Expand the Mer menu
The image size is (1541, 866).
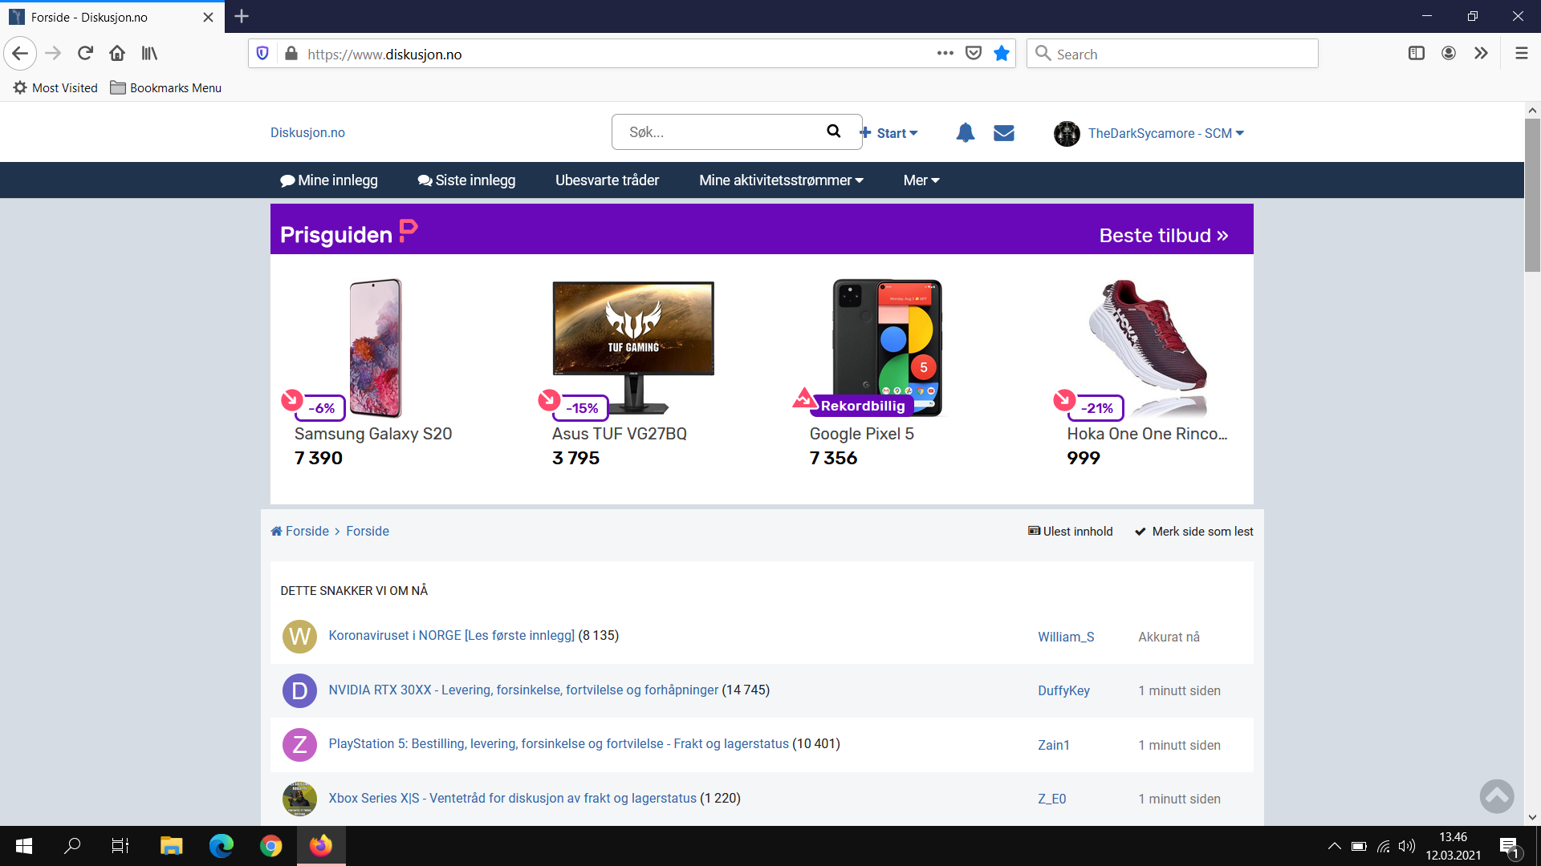coord(921,180)
